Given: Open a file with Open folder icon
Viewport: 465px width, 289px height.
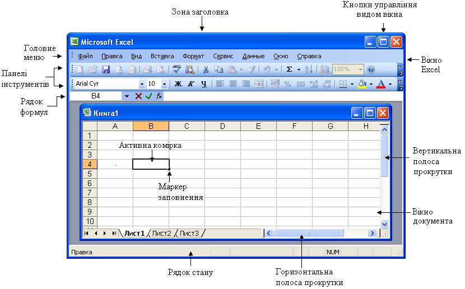Looking at the screenshot, I should 93,69.
